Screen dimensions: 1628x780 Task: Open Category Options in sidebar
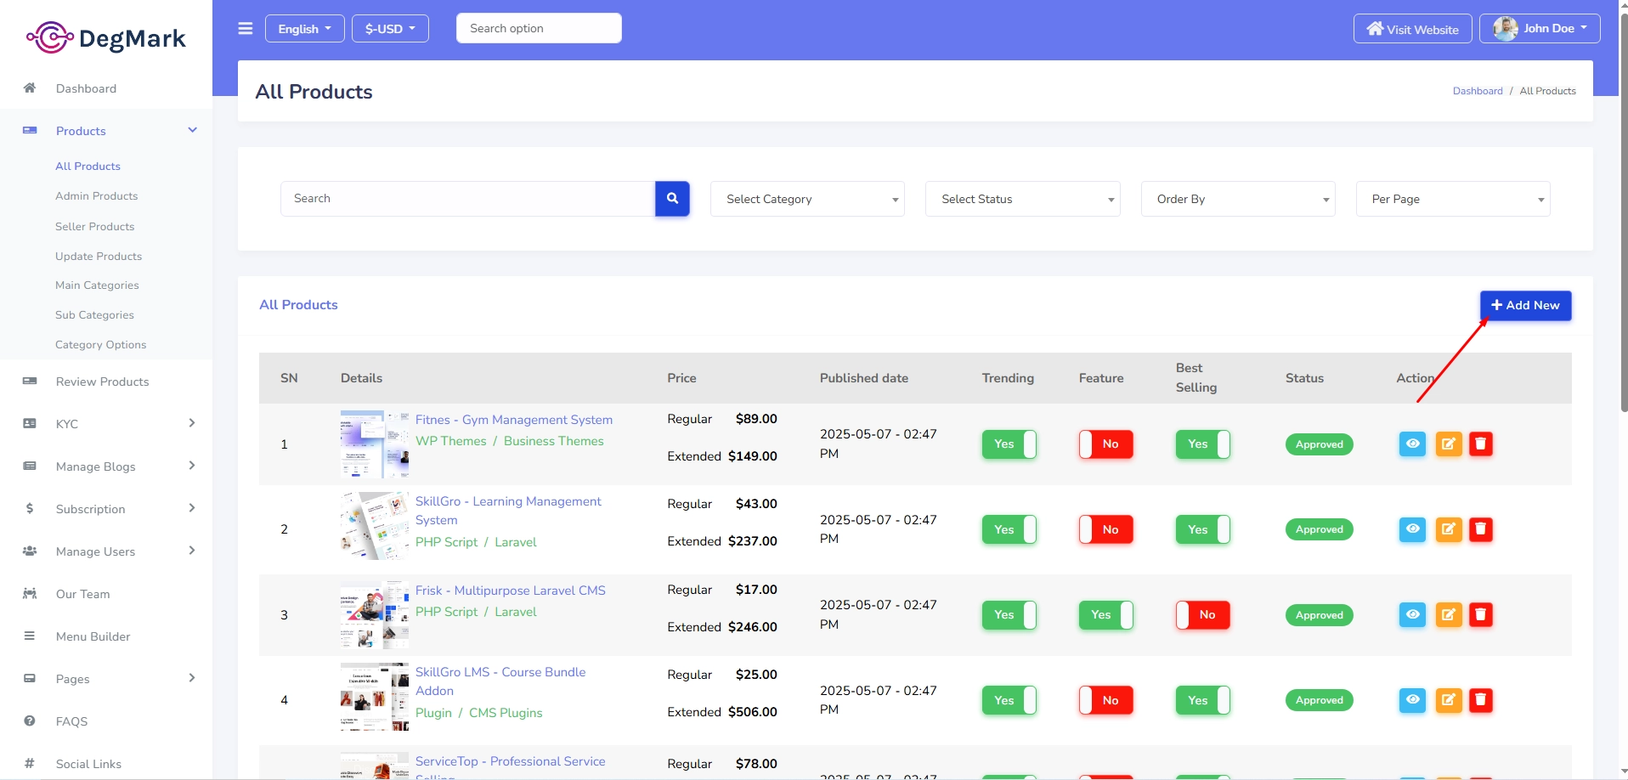(100, 344)
